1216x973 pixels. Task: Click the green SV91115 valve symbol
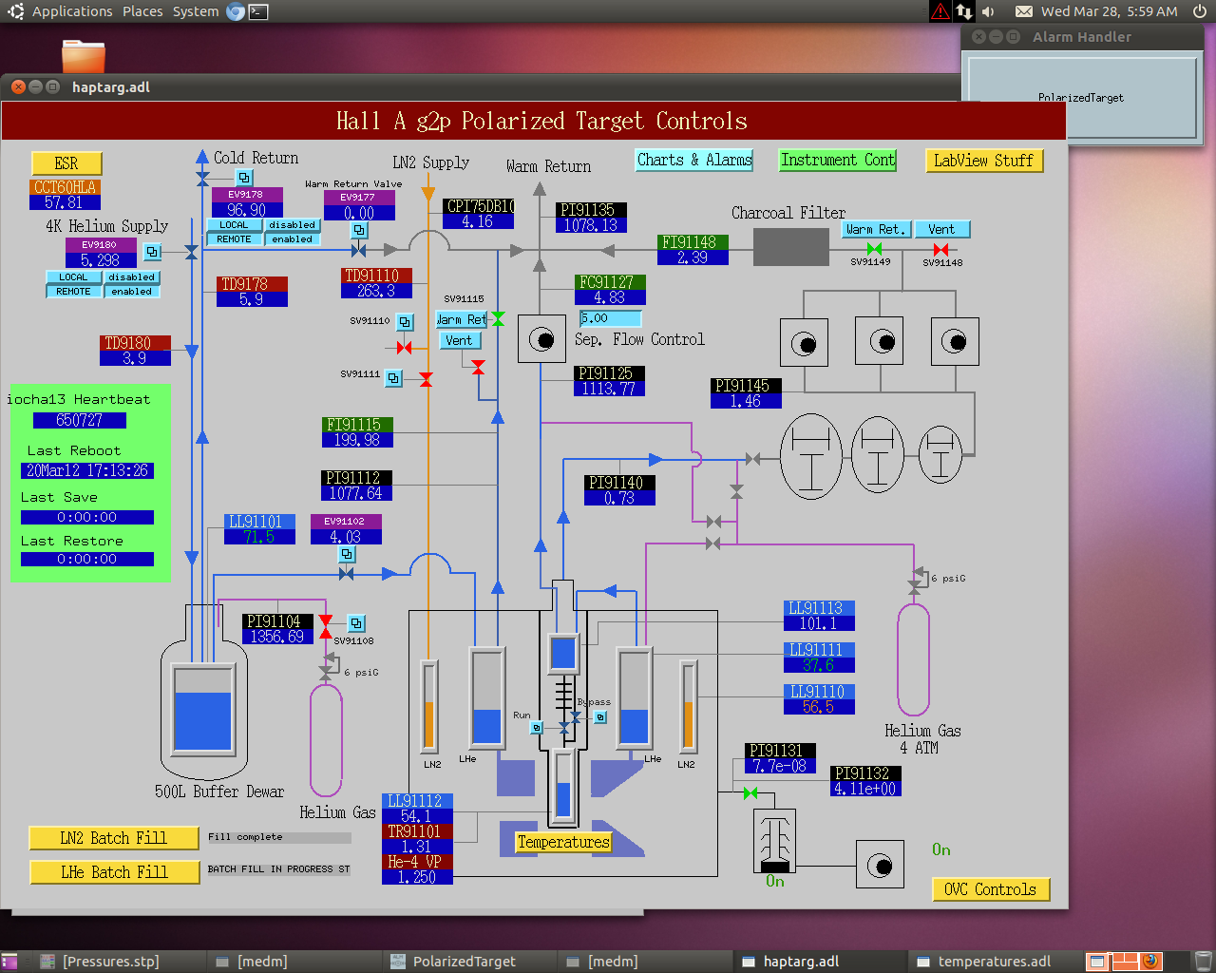point(498,318)
